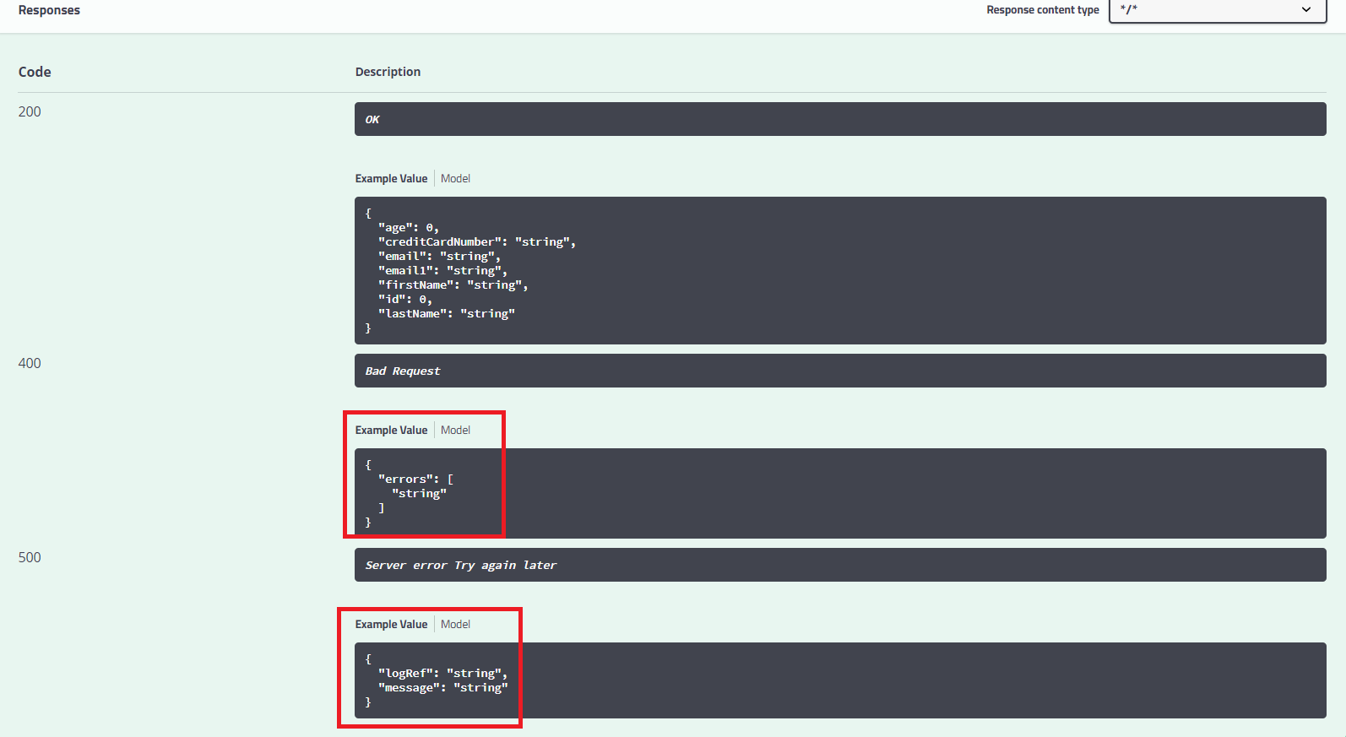The height and width of the screenshot is (737, 1346).
Task: Switch to Model tab for 200 response
Action: (455, 178)
